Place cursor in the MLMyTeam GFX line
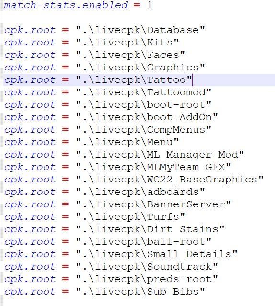The image size is (275, 306). click(117, 167)
